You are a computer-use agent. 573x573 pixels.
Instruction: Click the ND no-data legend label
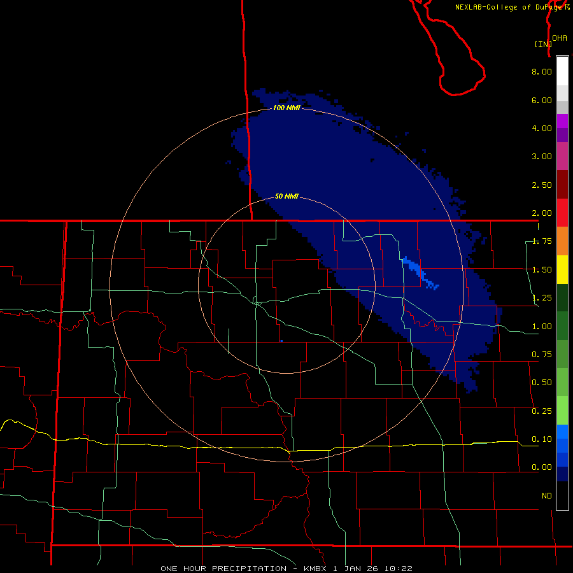[x=547, y=496]
